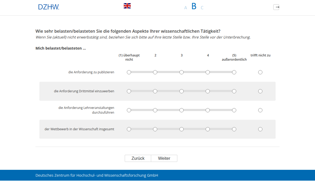Continue with the Weiter button
Viewport: 315px width, 183px height.
click(x=164, y=158)
